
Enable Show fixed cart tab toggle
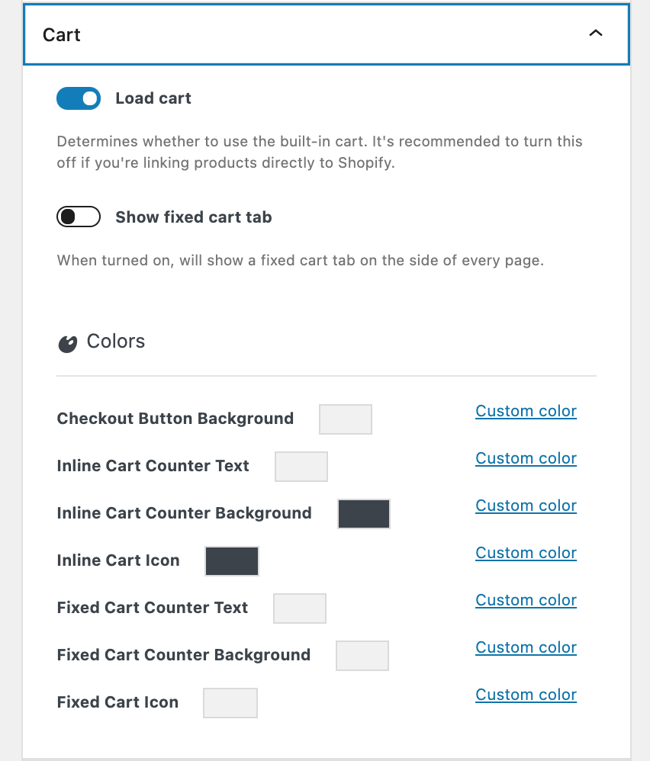point(79,217)
